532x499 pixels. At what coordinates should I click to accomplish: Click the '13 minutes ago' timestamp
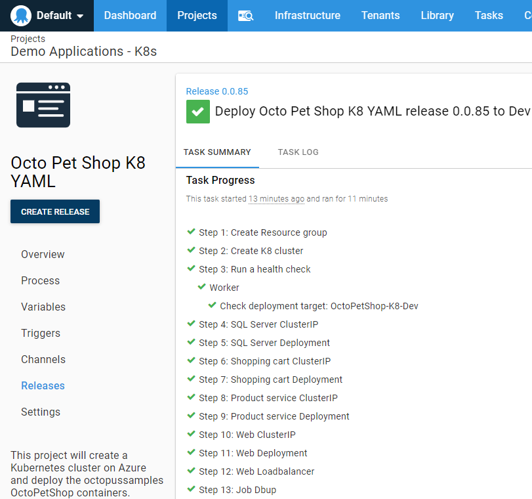coord(276,199)
